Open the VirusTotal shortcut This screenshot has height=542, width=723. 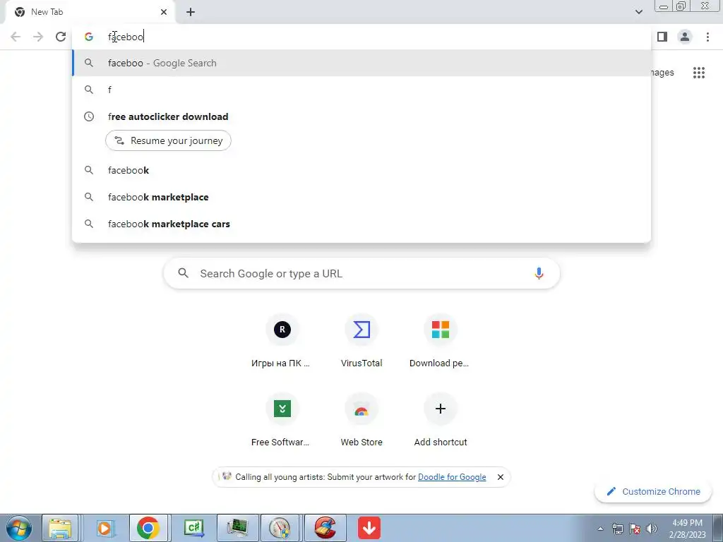point(361,342)
